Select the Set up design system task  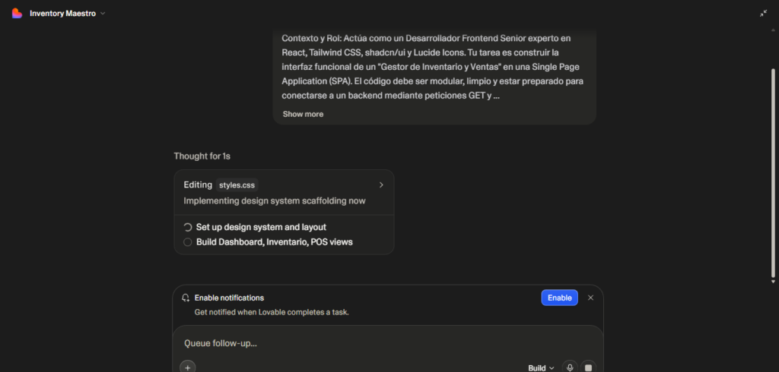click(261, 227)
